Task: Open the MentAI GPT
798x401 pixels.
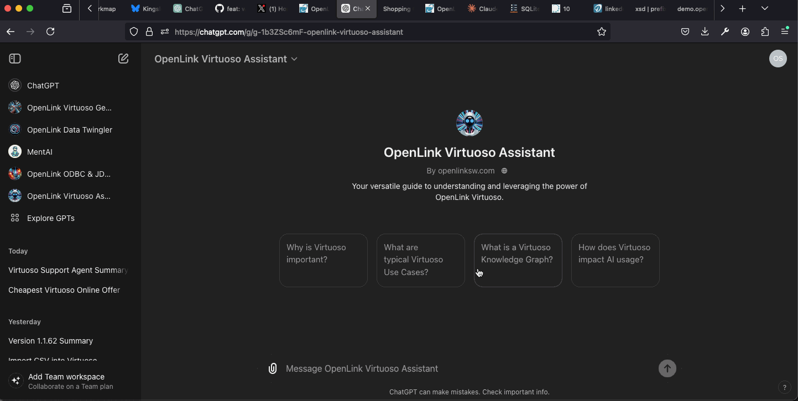Action: (x=70, y=152)
